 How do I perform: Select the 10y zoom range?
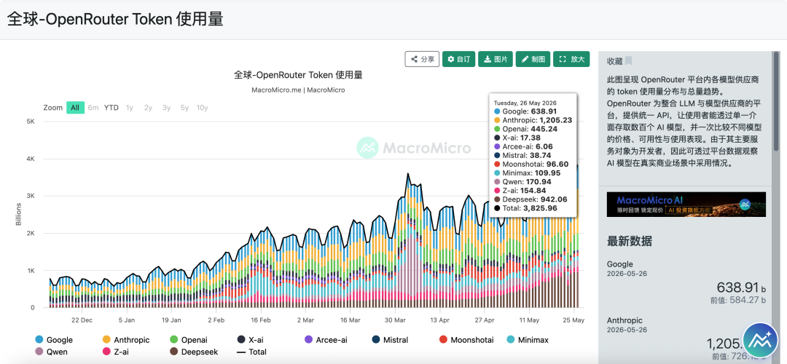(203, 107)
